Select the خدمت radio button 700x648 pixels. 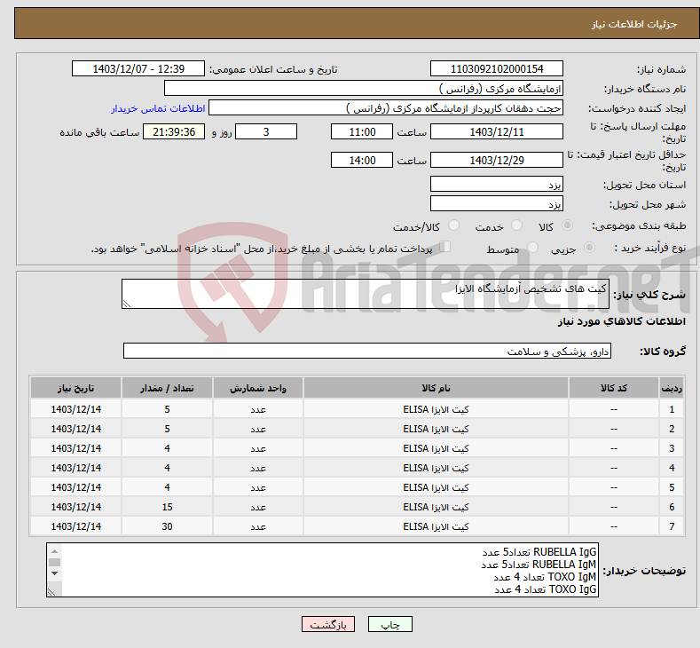[x=518, y=226]
